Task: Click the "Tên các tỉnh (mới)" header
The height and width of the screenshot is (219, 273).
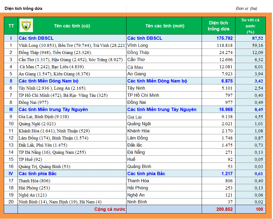Action: [165, 26]
